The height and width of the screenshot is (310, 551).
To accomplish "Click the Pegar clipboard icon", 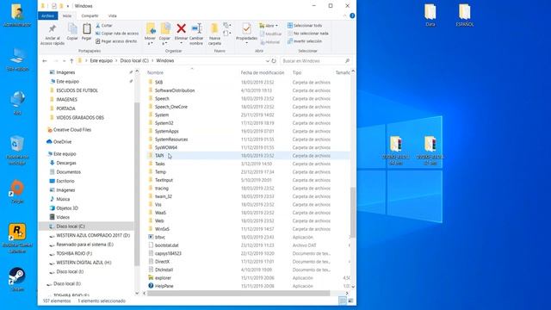I will [x=86, y=28].
